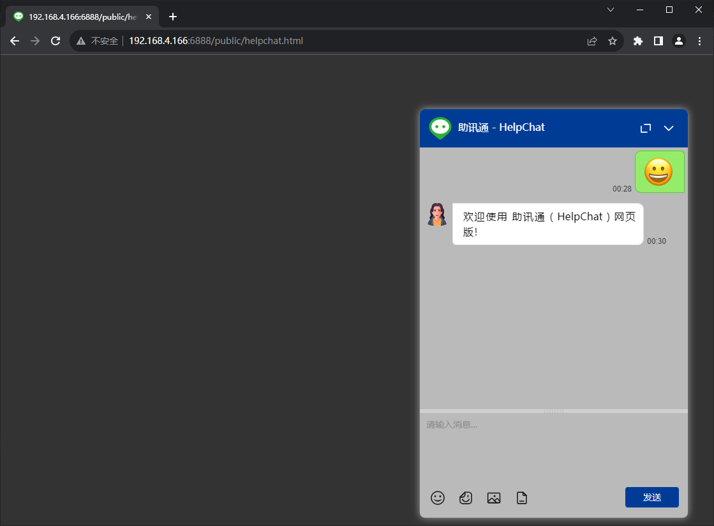Viewport: 714px width, 526px height.
Task: Select the 192.168.4.166 browser tab
Action: click(82, 17)
